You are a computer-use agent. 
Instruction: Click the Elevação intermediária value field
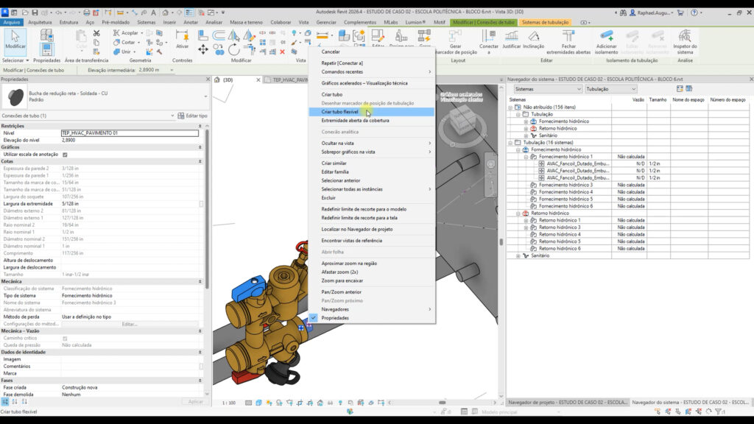(155, 70)
